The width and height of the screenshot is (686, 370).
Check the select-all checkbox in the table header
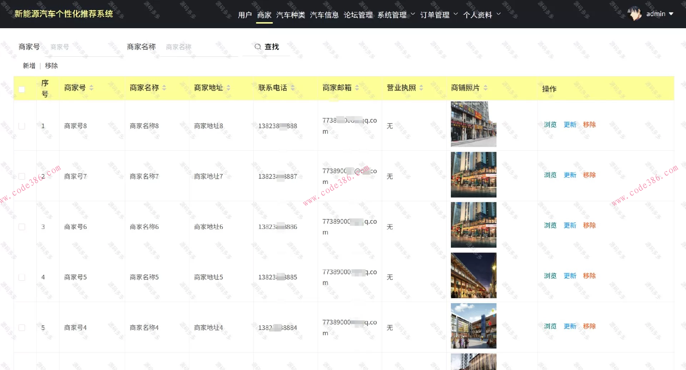coord(22,90)
